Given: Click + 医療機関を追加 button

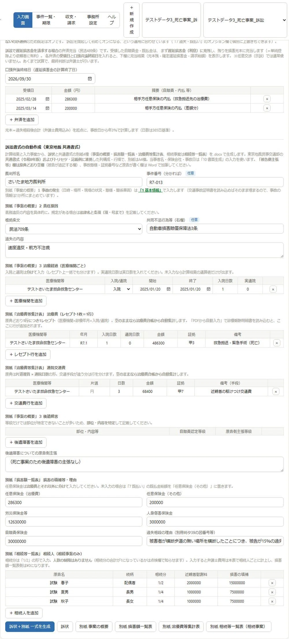Looking at the screenshot, I should [26, 301].
